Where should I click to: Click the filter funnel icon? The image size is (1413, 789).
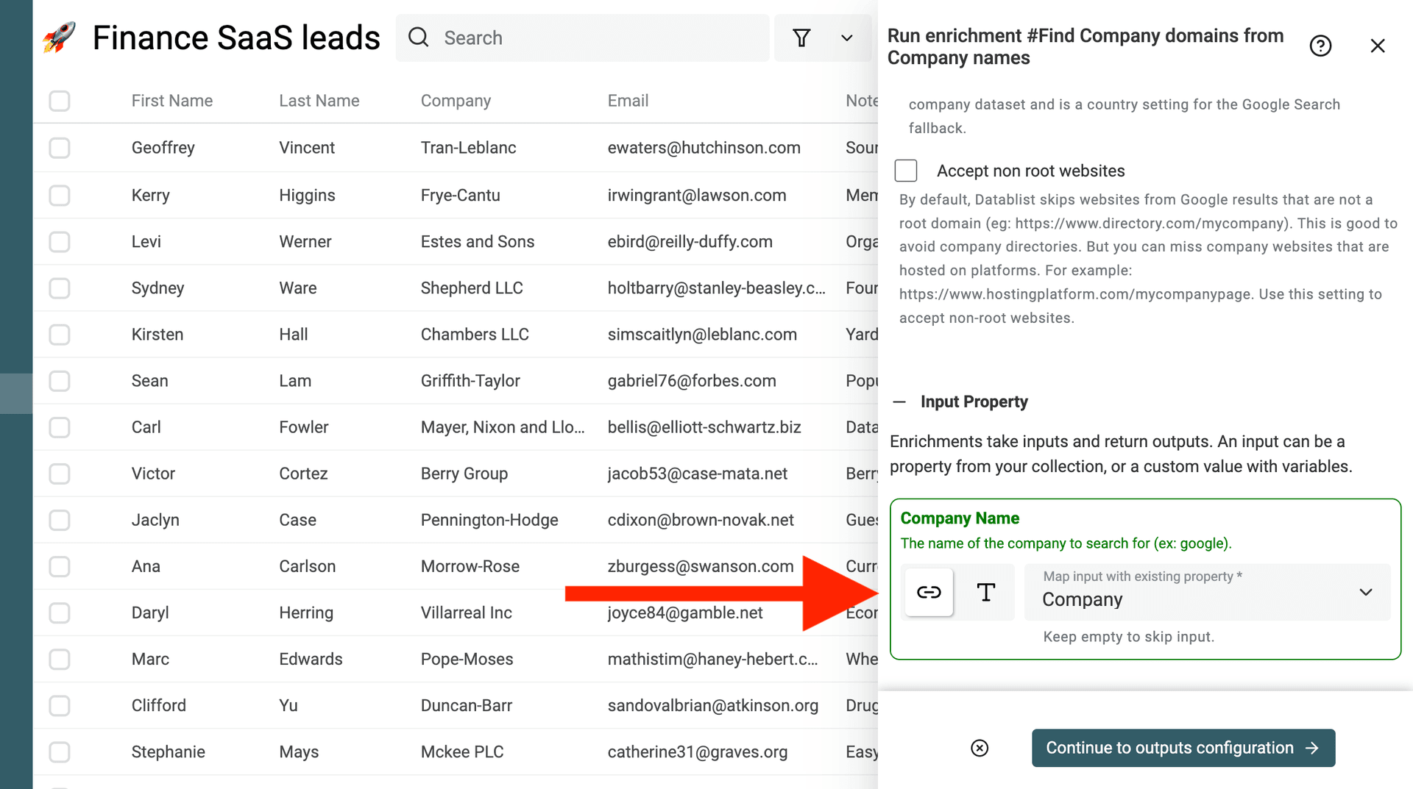(x=801, y=38)
